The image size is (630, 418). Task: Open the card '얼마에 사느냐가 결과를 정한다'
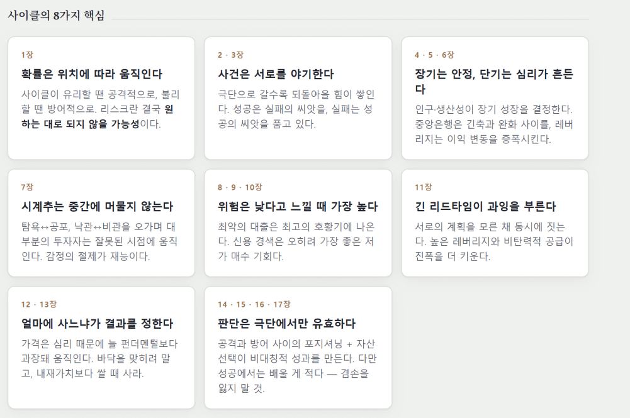coord(101,348)
